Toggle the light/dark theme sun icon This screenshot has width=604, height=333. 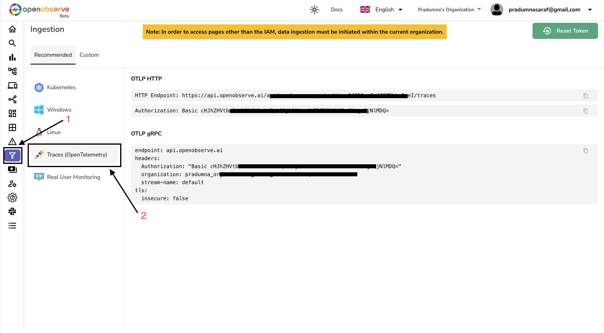314,10
